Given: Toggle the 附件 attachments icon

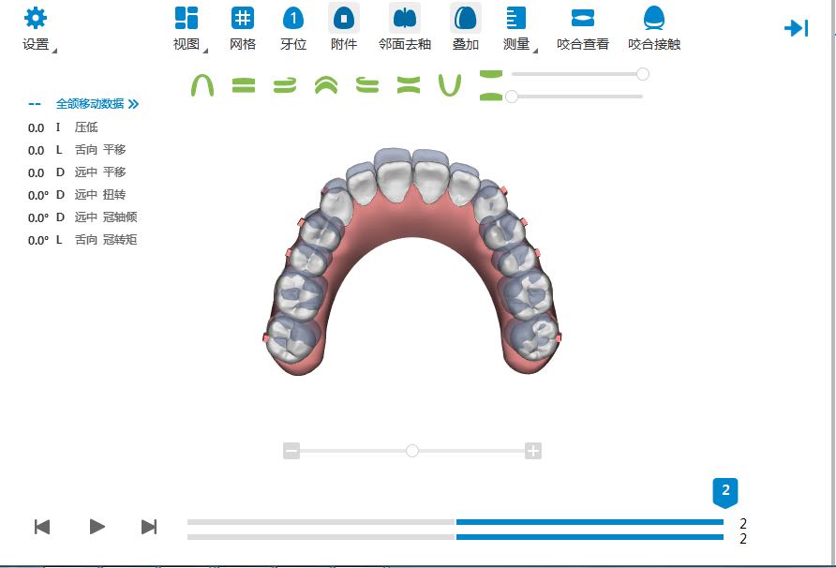Looking at the screenshot, I should [x=344, y=18].
